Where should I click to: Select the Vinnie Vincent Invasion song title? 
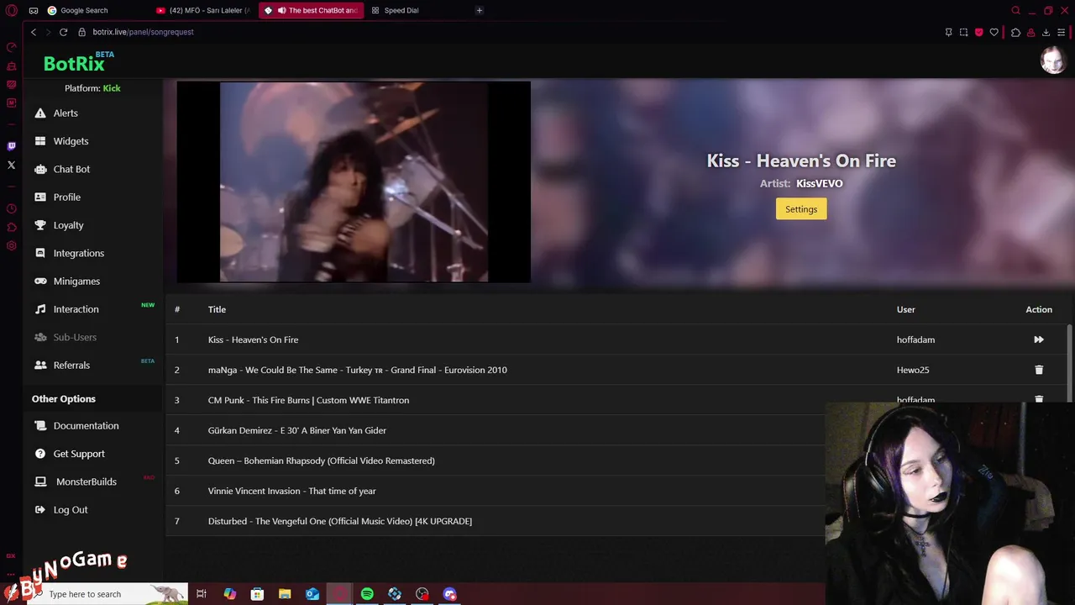[292, 491]
